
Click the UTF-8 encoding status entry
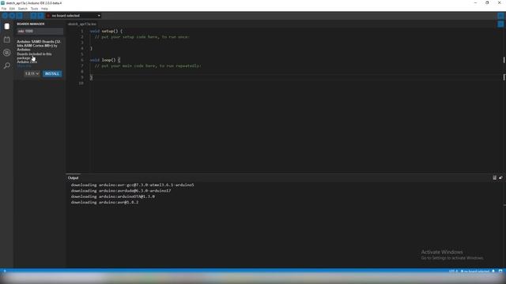(453, 271)
